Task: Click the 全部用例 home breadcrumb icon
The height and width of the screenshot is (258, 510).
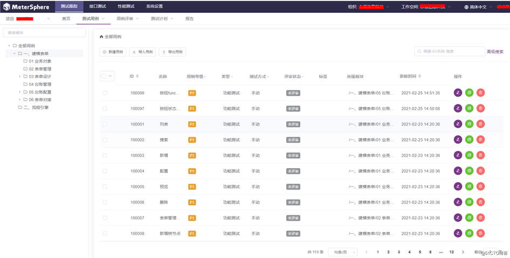Action: pos(101,37)
